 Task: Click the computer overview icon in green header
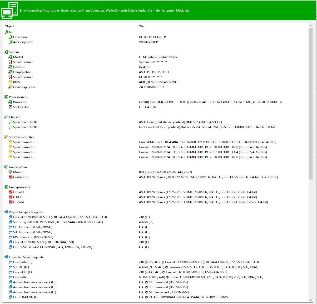point(9,10)
